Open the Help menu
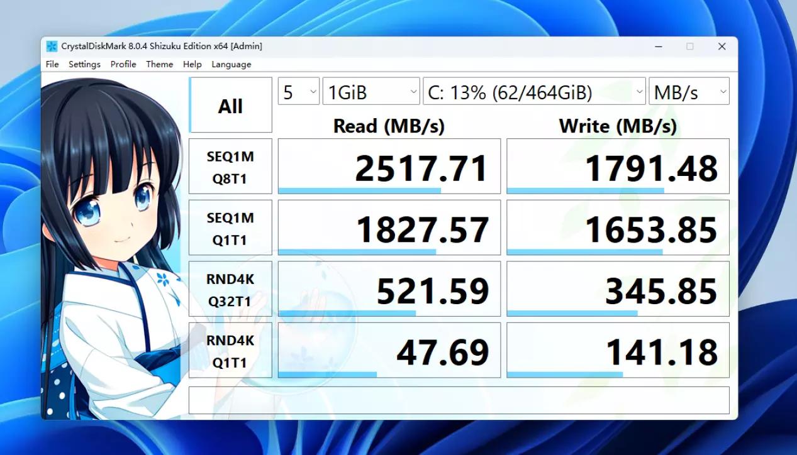 click(x=192, y=64)
